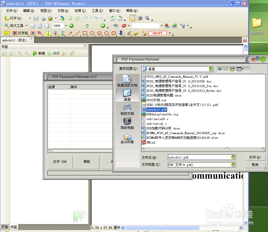Open the Comments menu
This screenshot has height=232, width=268.
[80, 11]
